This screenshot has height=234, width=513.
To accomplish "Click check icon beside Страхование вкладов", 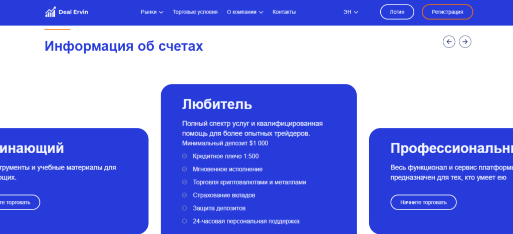I will (x=184, y=195).
